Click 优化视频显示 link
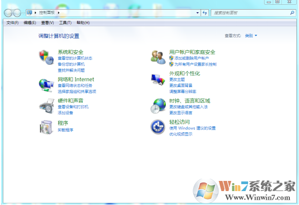 181,134
